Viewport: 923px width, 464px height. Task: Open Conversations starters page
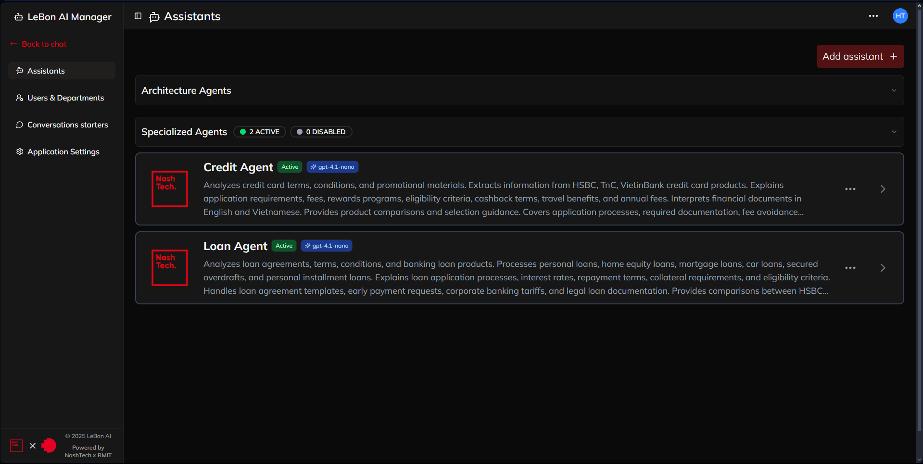coord(62,125)
